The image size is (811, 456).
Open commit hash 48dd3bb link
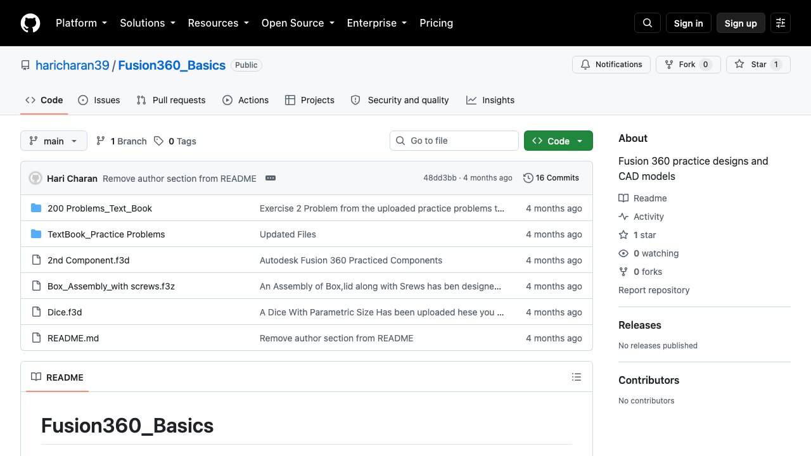pyautogui.click(x=440, y=178)
